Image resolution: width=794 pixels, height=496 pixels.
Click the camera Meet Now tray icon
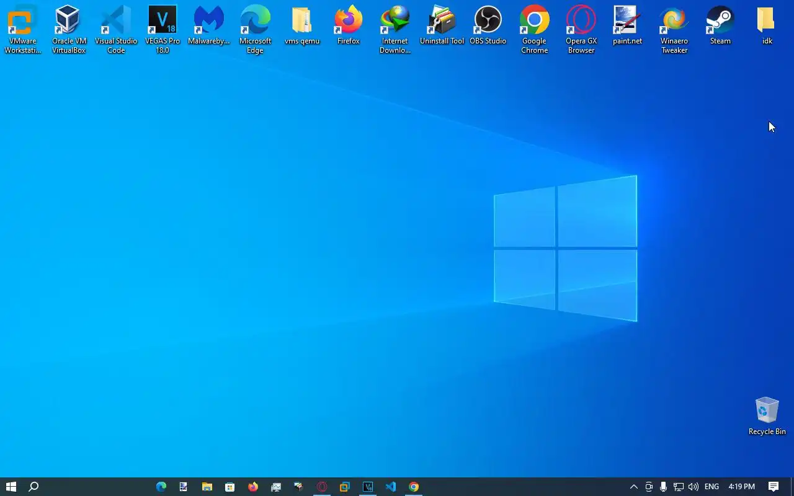click(649, 487)
